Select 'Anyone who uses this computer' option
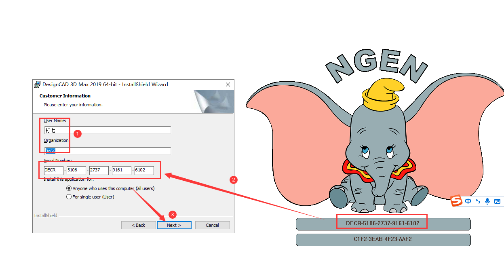504x264 pixels. click(69, 188)
